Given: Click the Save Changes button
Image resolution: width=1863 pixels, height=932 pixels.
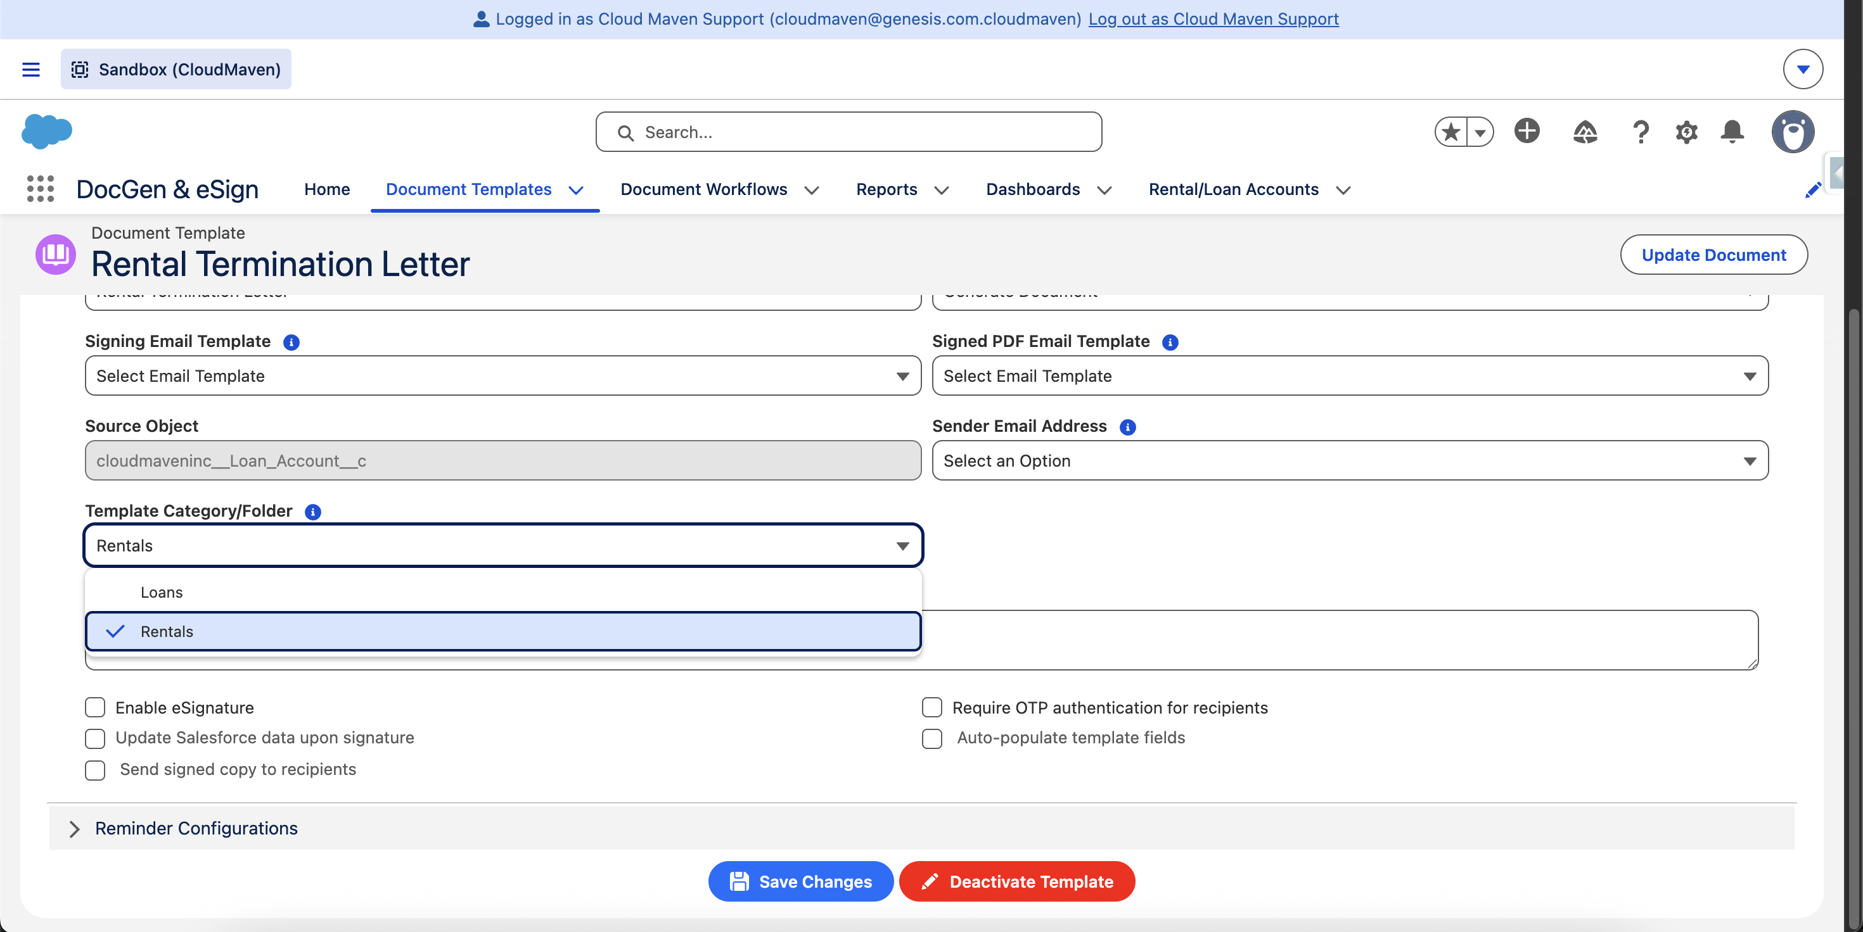Looking at the screenshot, I should click(x=800, y=881).
